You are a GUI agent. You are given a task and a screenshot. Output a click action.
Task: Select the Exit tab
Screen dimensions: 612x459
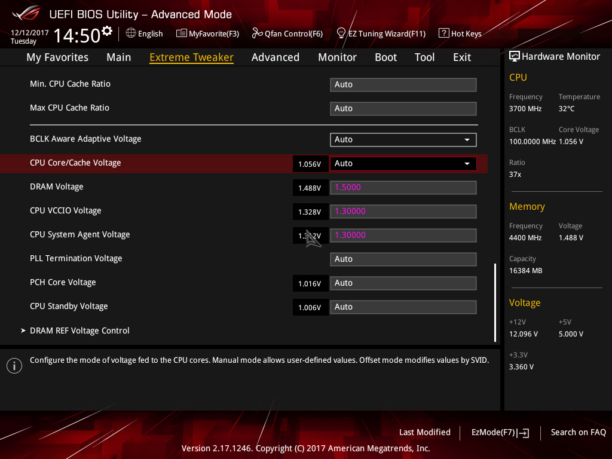(x=462, y=57)
